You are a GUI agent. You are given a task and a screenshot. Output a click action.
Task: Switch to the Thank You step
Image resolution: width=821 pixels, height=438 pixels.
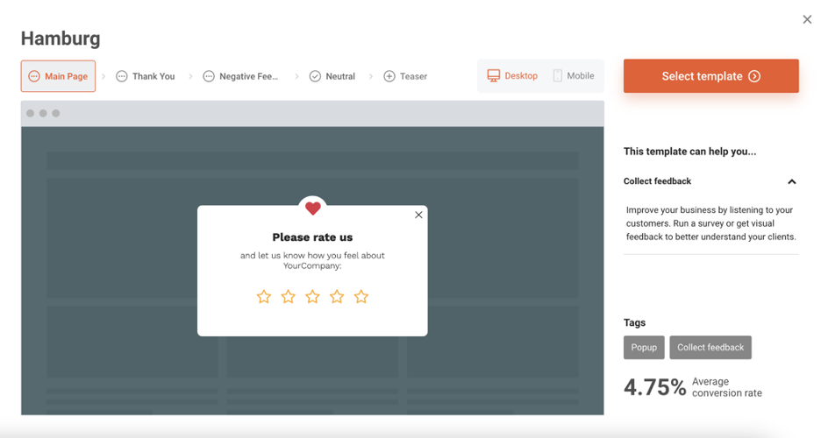coord(145,76)
